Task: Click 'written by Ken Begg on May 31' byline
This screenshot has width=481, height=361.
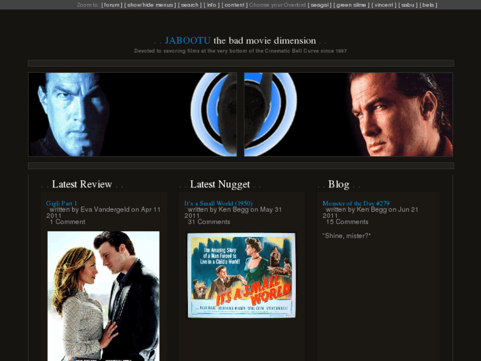Action: 233,213
